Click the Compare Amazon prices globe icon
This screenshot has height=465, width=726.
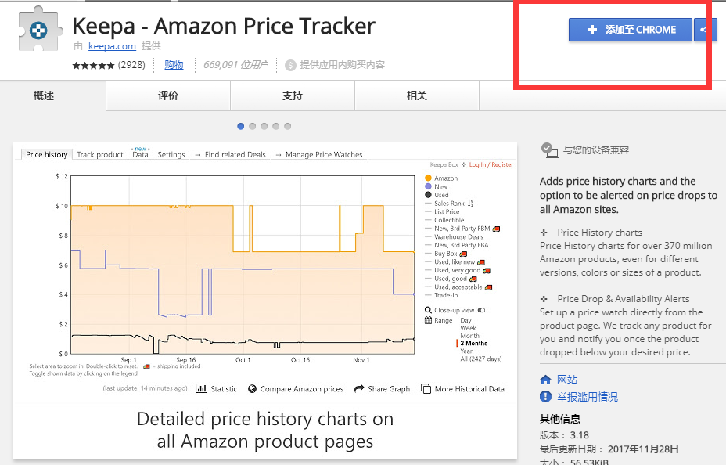252,388
